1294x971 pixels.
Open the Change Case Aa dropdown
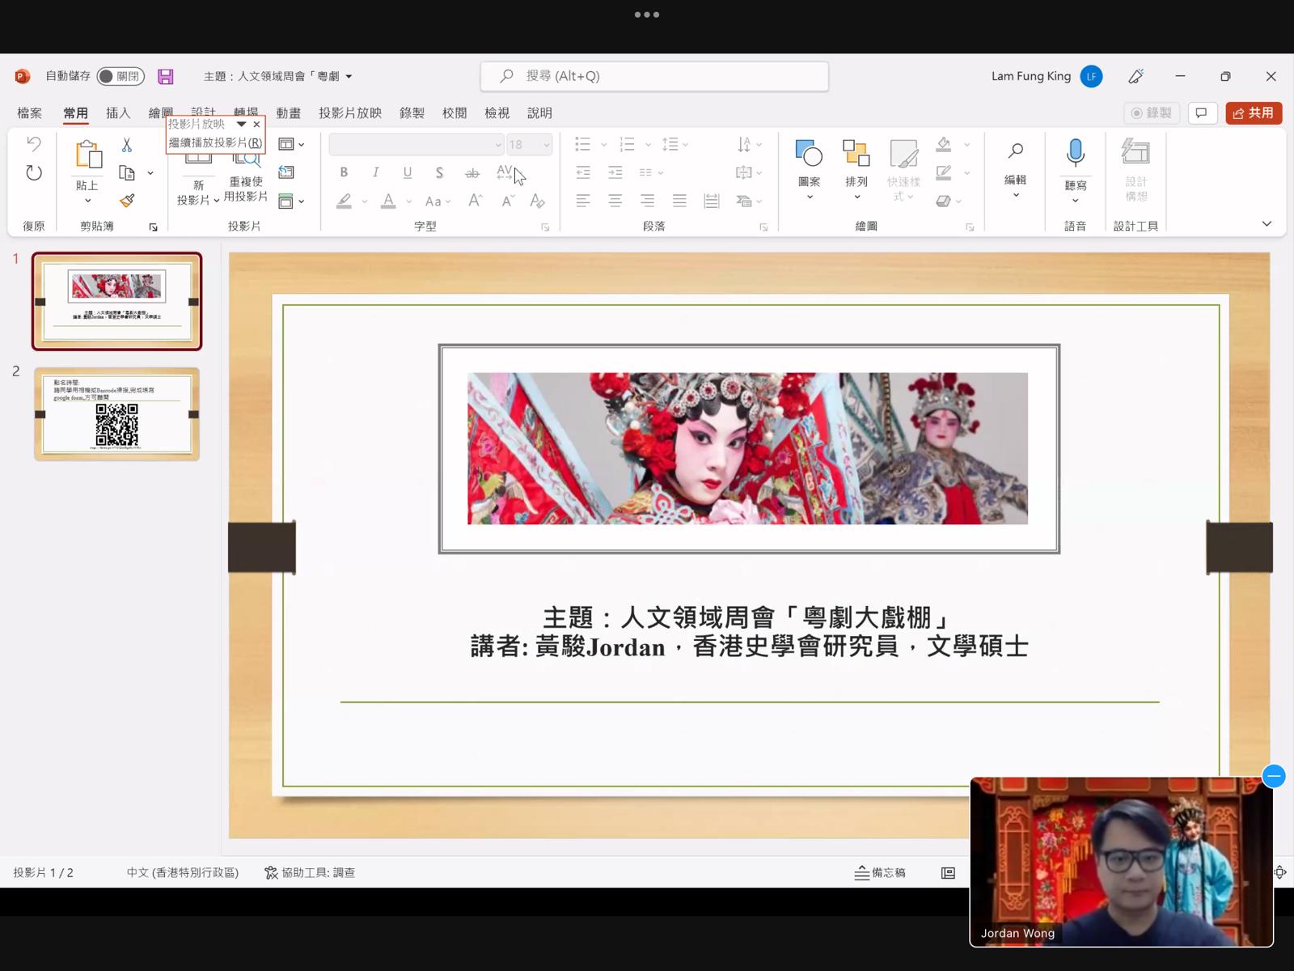tap(438, 201)
